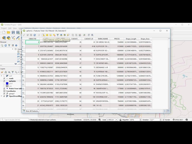Image resolution: width=192 pixels, height=144 pixels.
Task: Click the New GeoPackage Layer icon
Action: (9, 38)
